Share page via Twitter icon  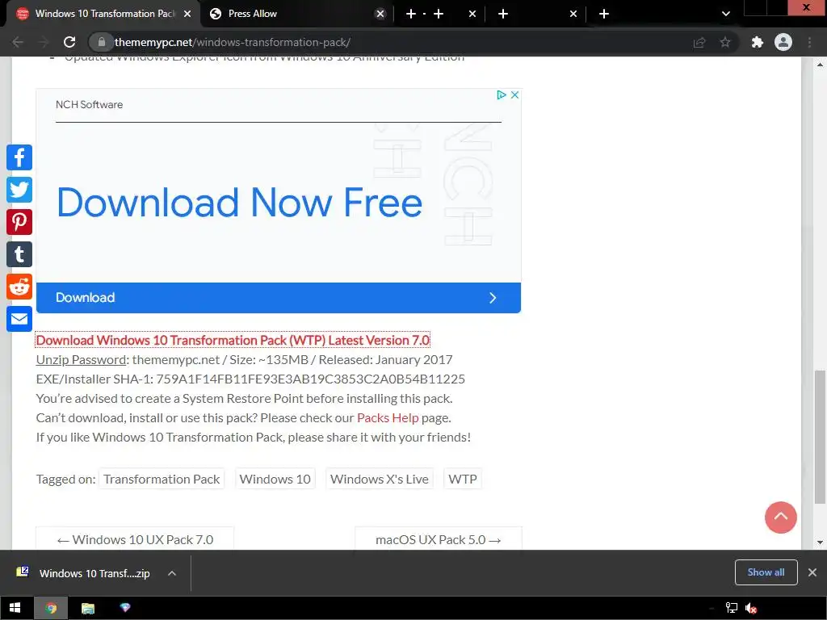click(x=19, y=190)
